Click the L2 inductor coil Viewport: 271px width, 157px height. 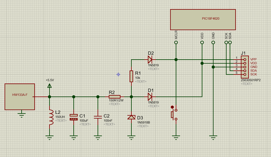click(51, 117)
